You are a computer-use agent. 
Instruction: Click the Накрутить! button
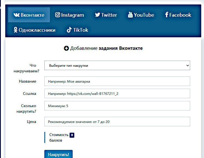(x=58, y=154)
